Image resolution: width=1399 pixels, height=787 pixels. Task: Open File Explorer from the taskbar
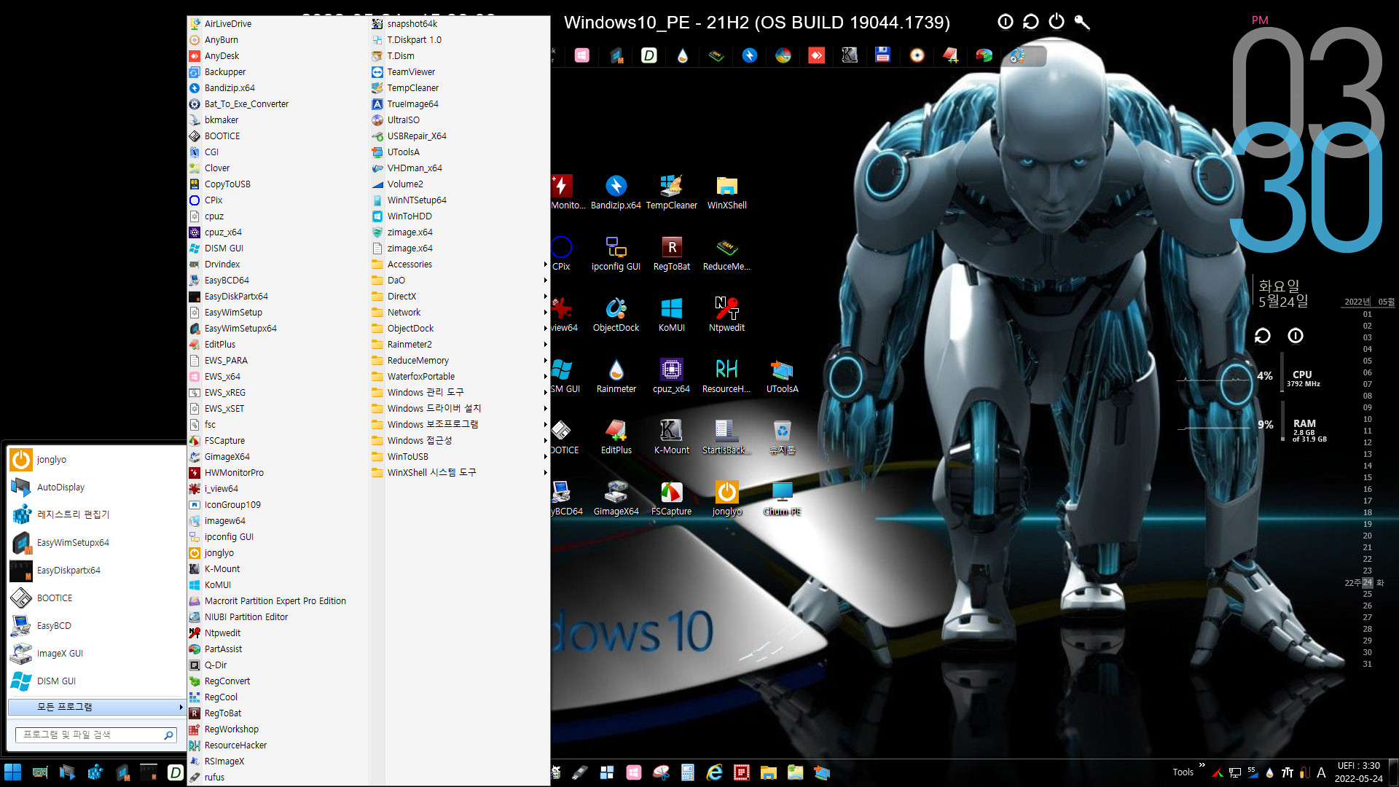click(x=768, y=772)
